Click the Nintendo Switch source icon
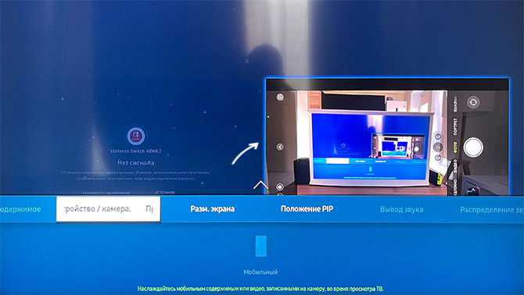The image size is (524, 295). pos(136,136)
